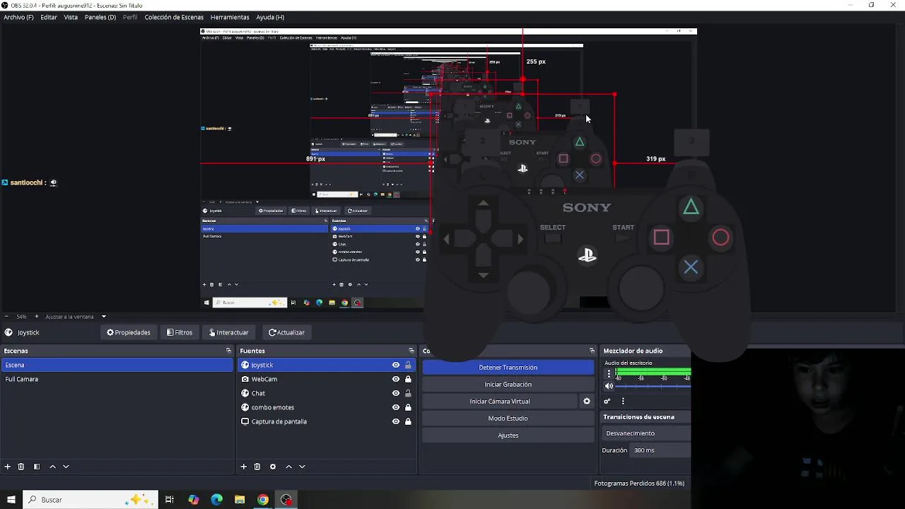Screen dimensions: 905x509
Task: Undock the Escenas panel
Action: (x=228, y=351)
